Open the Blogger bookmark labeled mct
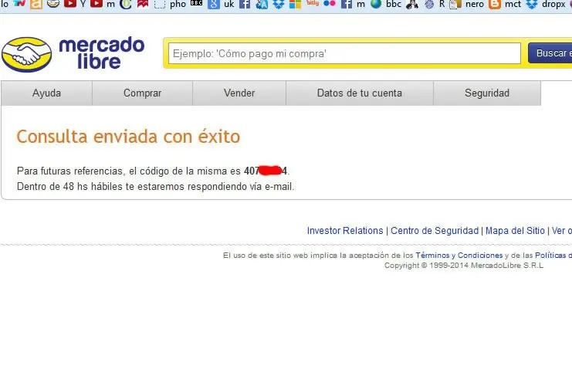572x376 pixels. point(505,4)
